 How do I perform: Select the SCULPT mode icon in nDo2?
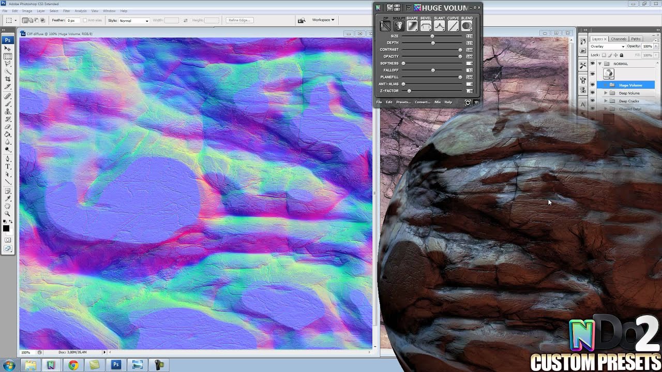coord(399,26)
